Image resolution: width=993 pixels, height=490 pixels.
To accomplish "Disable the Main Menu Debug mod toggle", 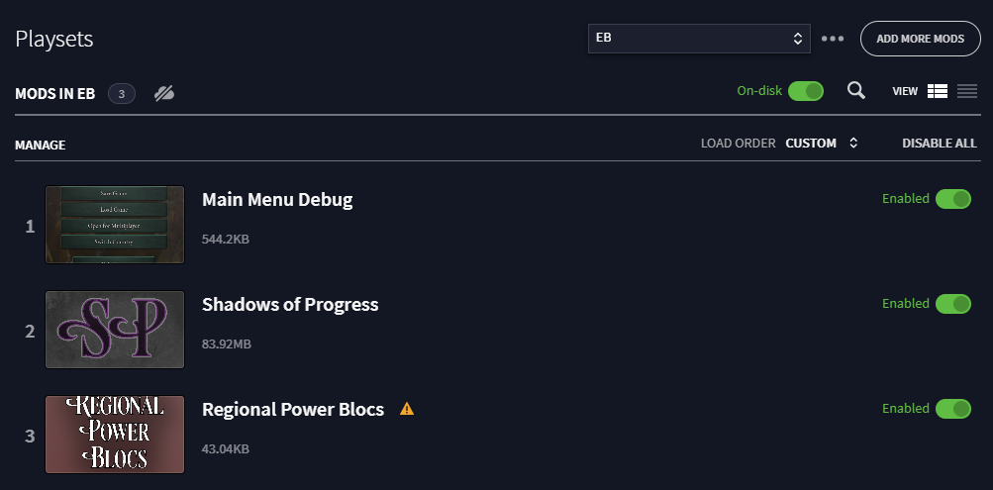I will pyautogui.click(x=953, y=199).
